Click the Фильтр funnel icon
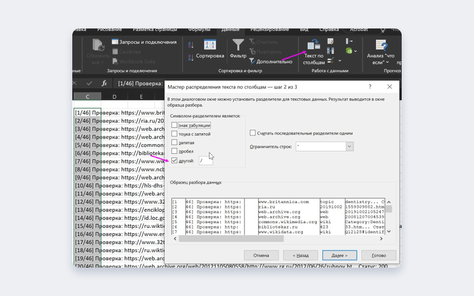Image resolution: width=474 pixels, height=296 pixels. click(238, 46)
